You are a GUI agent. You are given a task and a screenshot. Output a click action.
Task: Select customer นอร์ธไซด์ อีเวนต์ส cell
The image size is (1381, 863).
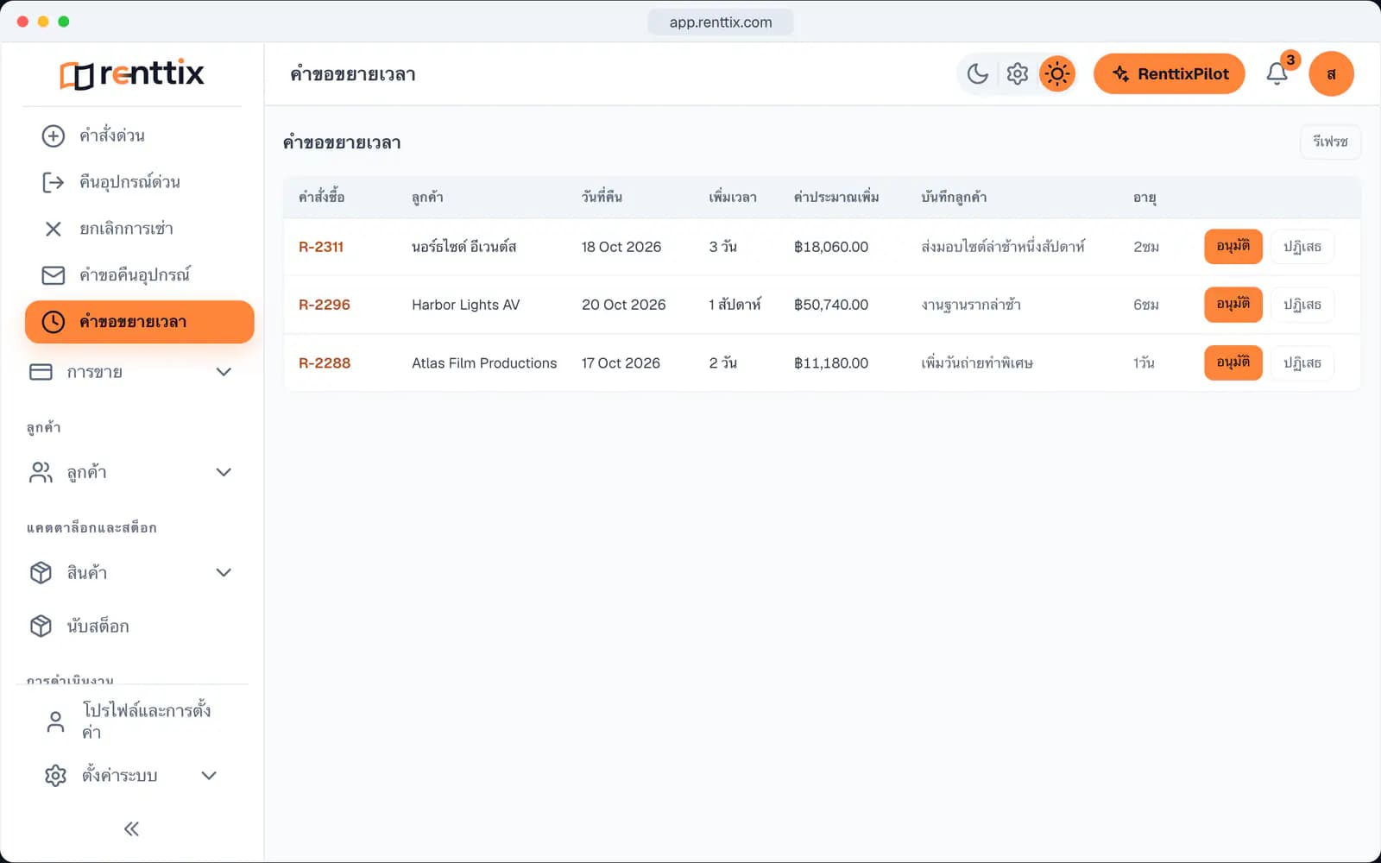click(x=463, y=247)
